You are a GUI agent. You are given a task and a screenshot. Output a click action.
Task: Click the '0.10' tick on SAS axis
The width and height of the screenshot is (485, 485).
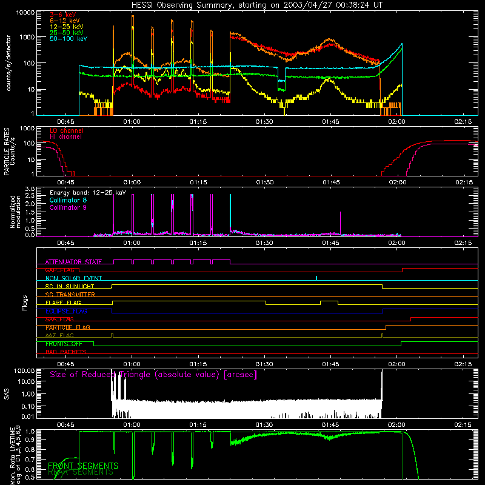(28, 406)
